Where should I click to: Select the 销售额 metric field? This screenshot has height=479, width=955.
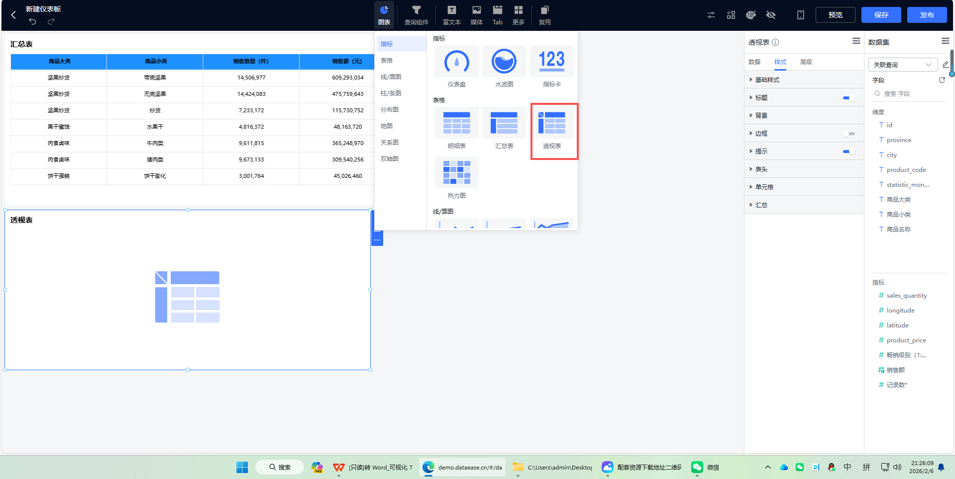click(x=896, y=370)
